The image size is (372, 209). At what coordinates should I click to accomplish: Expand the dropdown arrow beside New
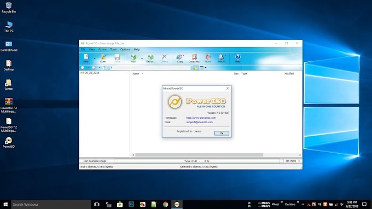(95, 59)
